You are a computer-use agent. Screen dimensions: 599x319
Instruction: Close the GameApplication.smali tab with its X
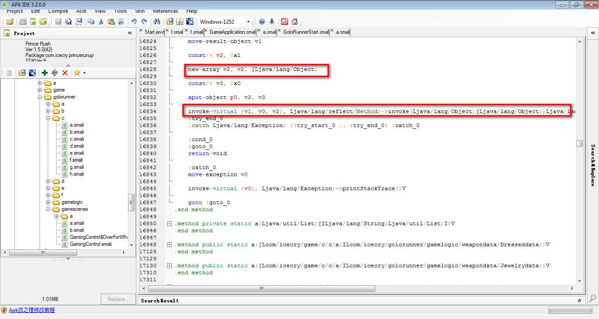point(206,31)
